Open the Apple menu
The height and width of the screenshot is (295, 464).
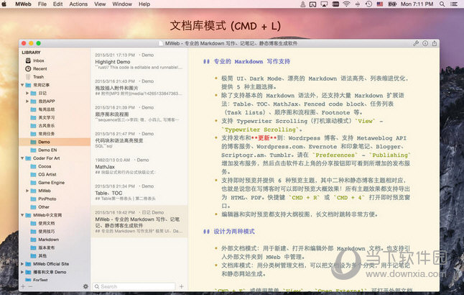[x=4, y=4]
